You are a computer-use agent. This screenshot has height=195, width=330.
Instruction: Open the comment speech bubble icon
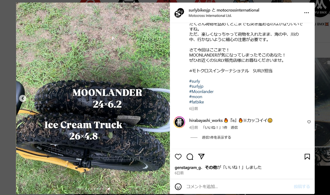click(x=190, y=157)
